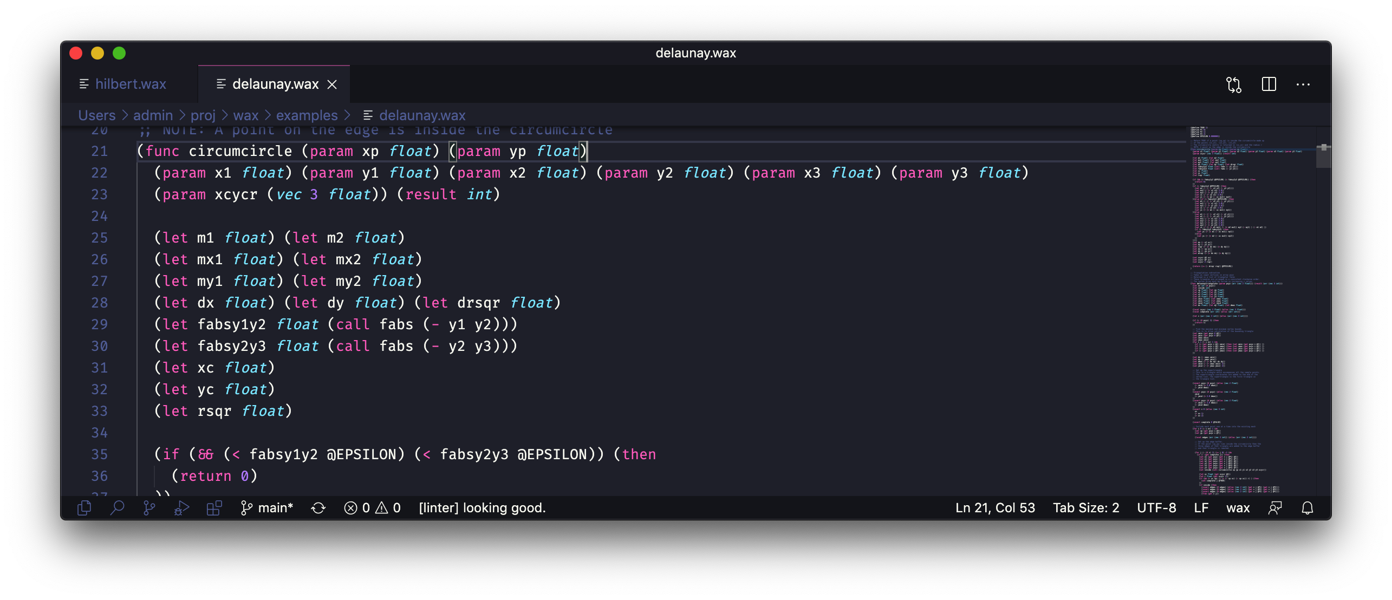Open the Extensions icon
Viewport: 1392px width, 600px height.
pos(214,508)
